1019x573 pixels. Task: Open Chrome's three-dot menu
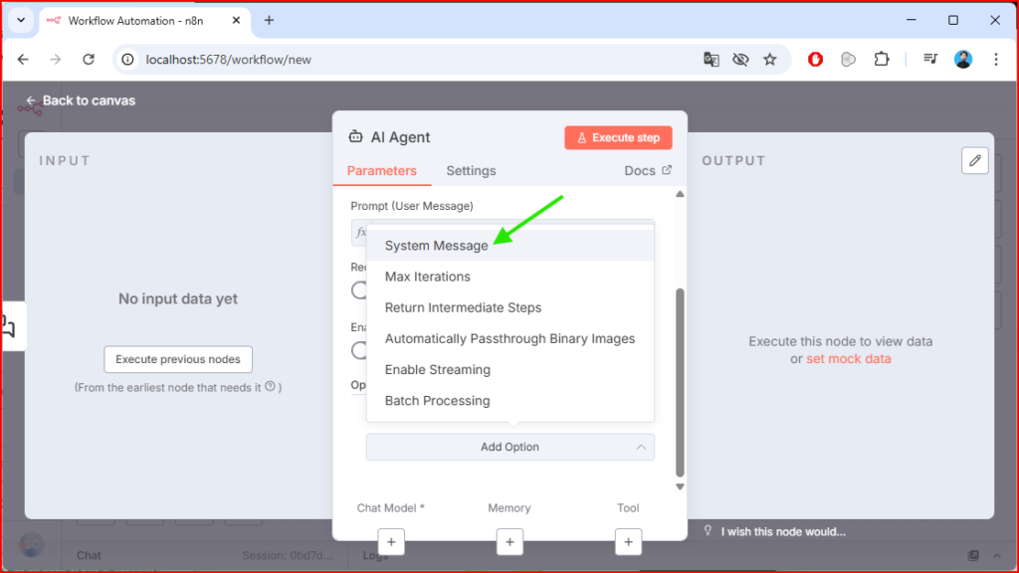click(x=996, y=60)
